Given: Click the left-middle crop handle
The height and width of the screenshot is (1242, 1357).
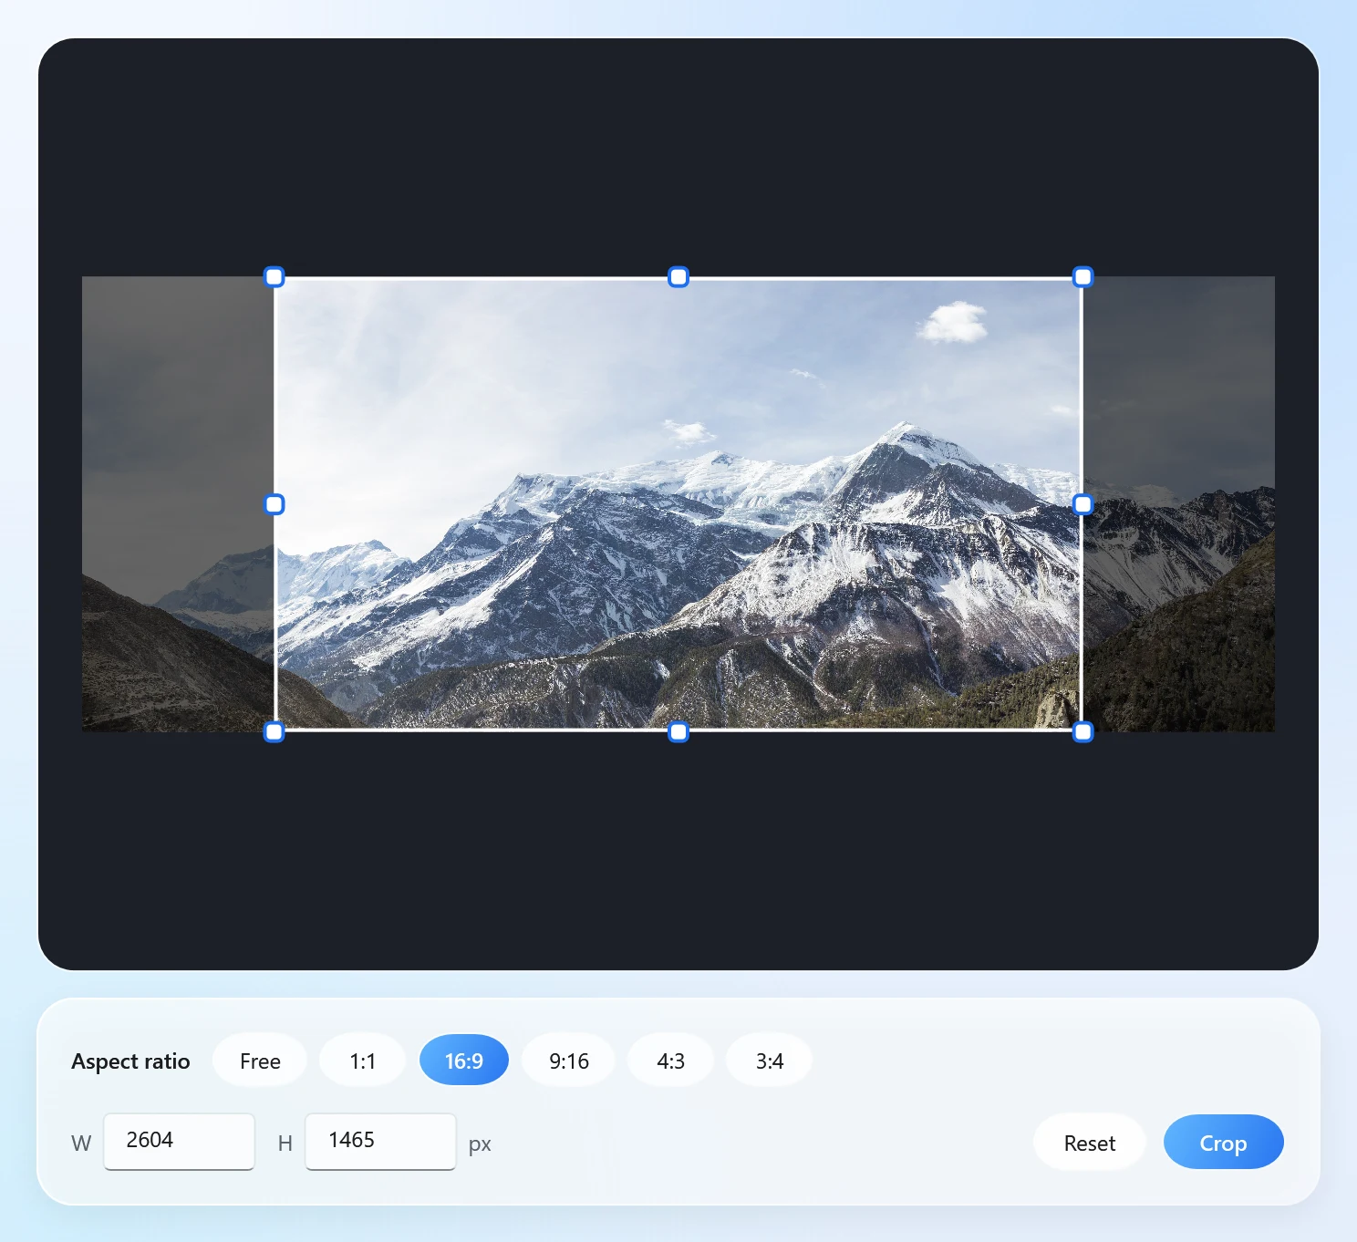Looking at the screenshot, I should coord(275,504).
